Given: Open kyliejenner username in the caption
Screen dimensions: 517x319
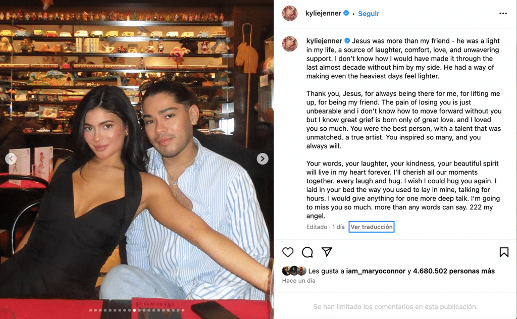Looking at the screenshot, I should (324, 41).
